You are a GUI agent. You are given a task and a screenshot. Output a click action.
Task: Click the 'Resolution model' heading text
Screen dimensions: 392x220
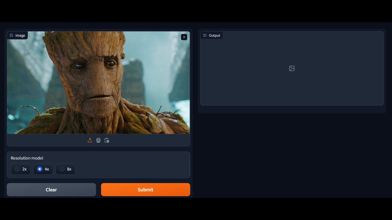[27, 158]
